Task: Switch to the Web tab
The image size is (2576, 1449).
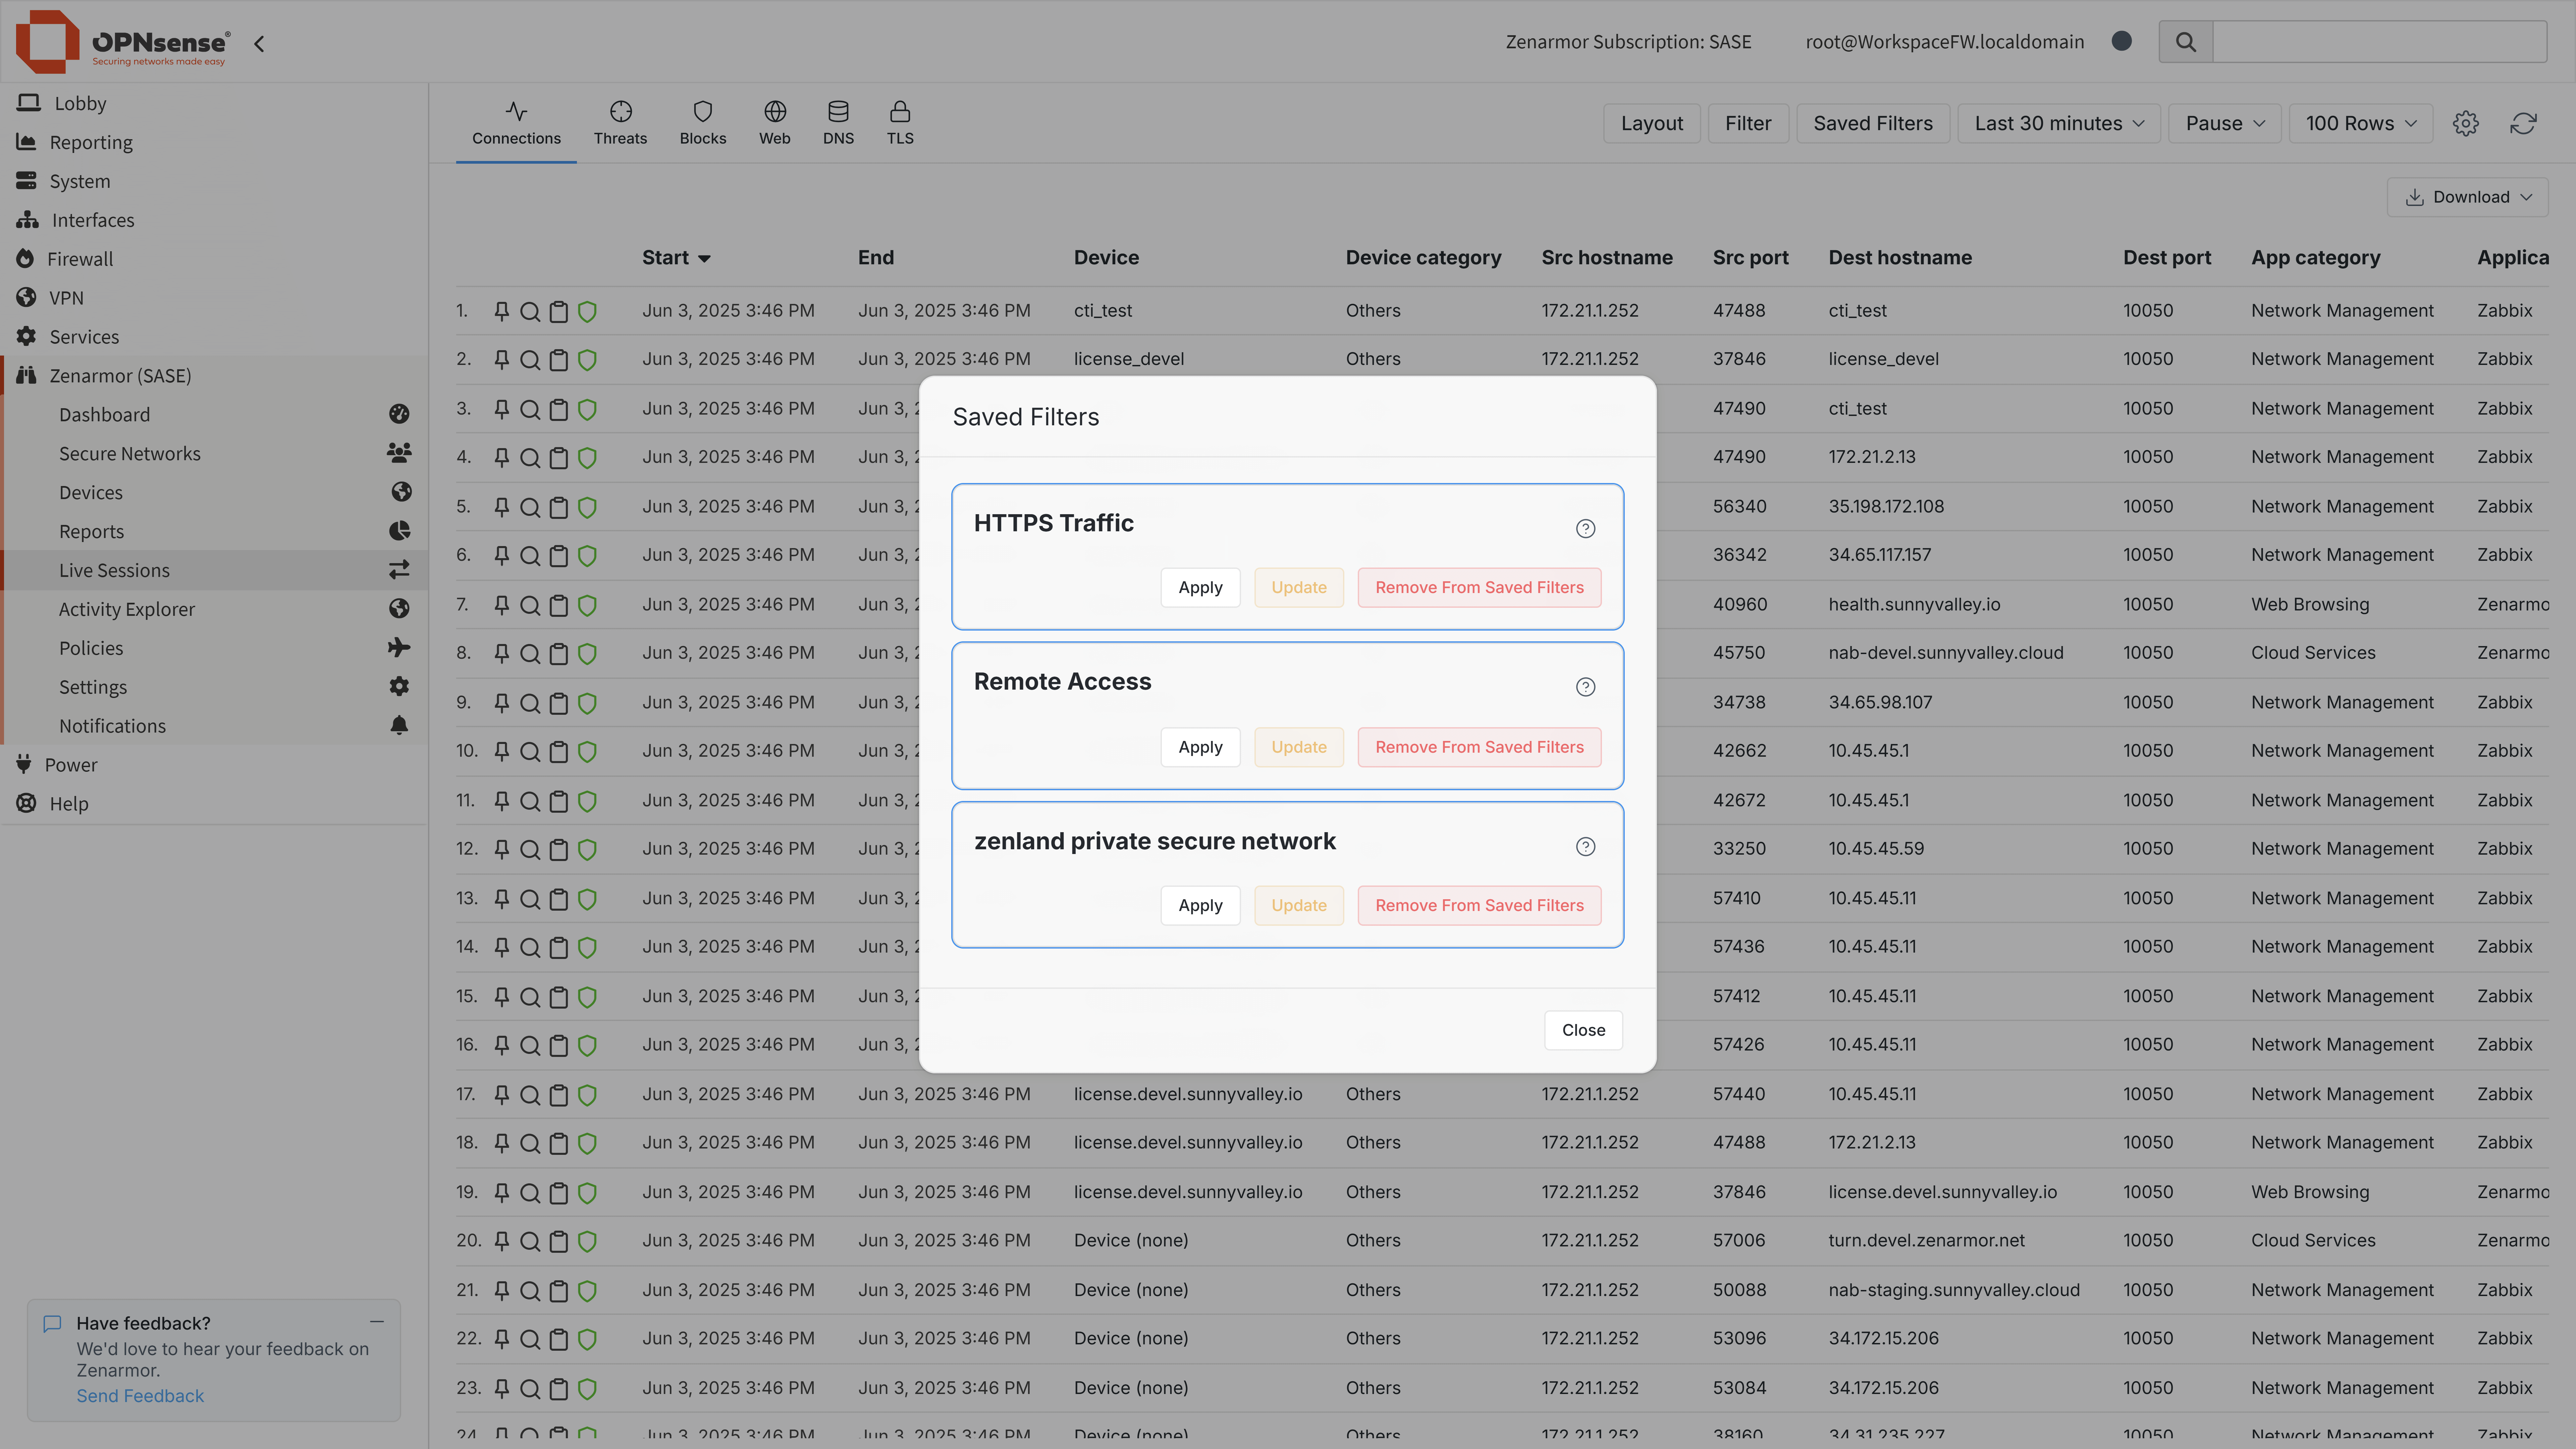Action: pos(775,124)
